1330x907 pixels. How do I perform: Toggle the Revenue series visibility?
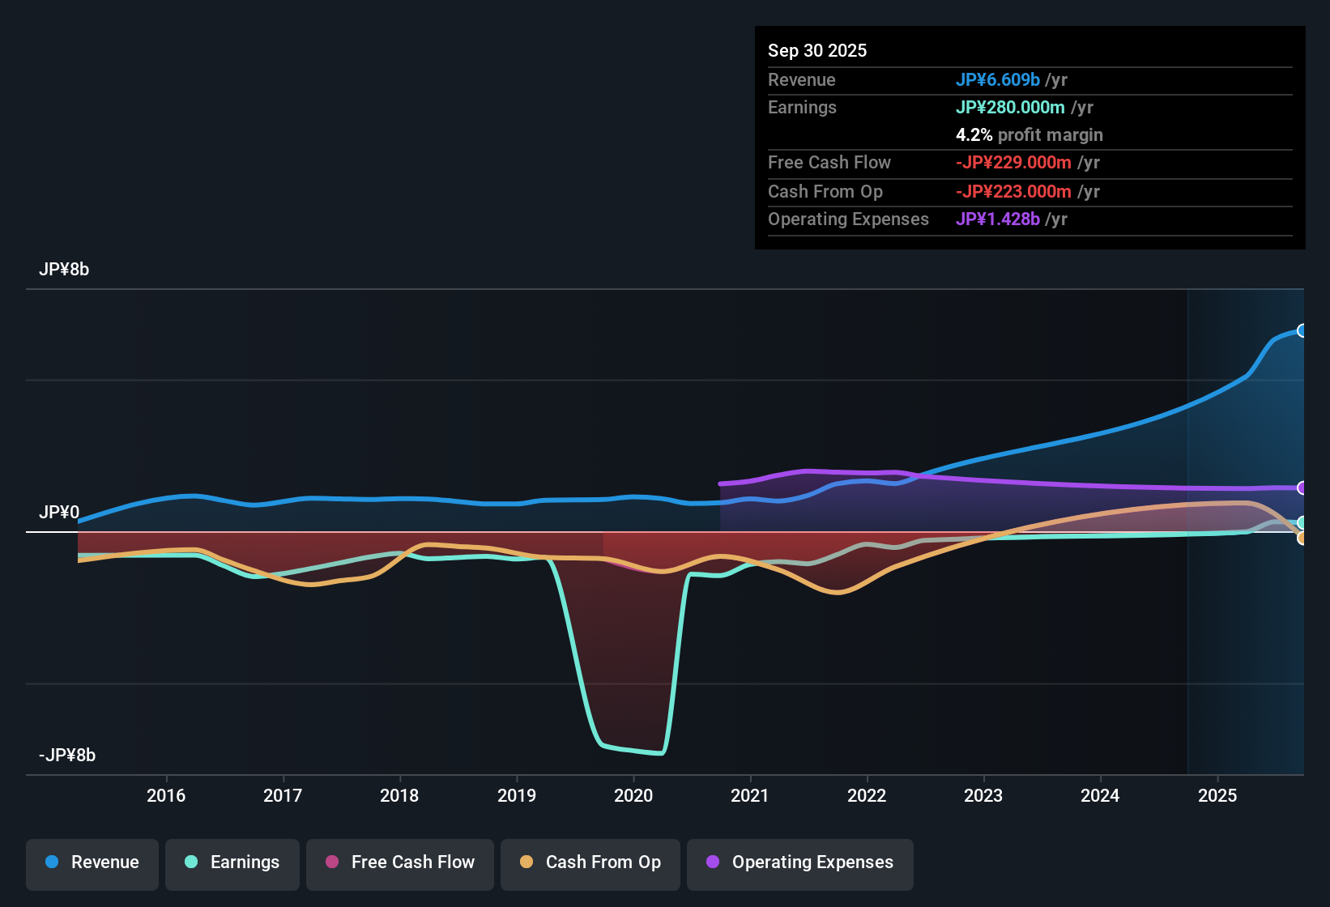click(x=92, y=862)
